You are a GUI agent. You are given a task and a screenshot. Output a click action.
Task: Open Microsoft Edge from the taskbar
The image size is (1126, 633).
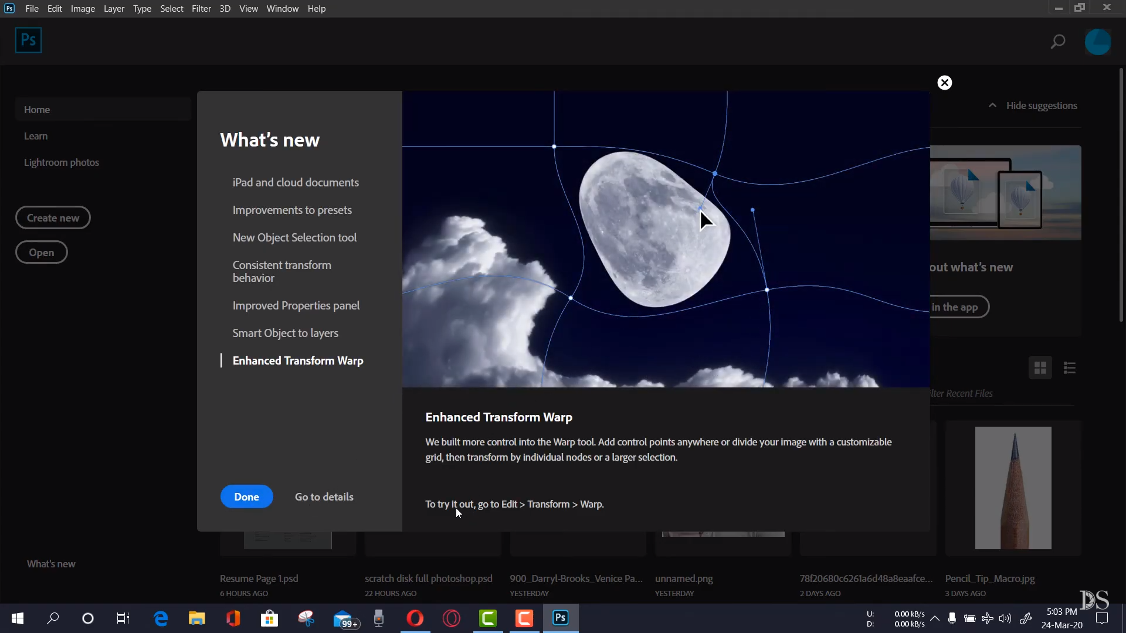click(x=161, y=618)
